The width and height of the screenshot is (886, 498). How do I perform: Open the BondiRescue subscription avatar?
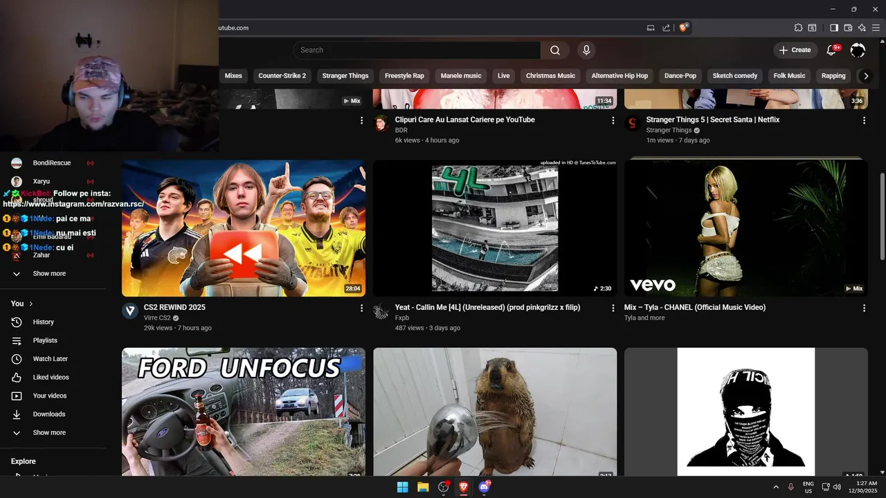tap(17, 163)
